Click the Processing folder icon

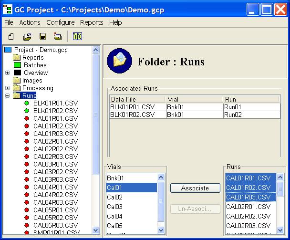point(17,88)
